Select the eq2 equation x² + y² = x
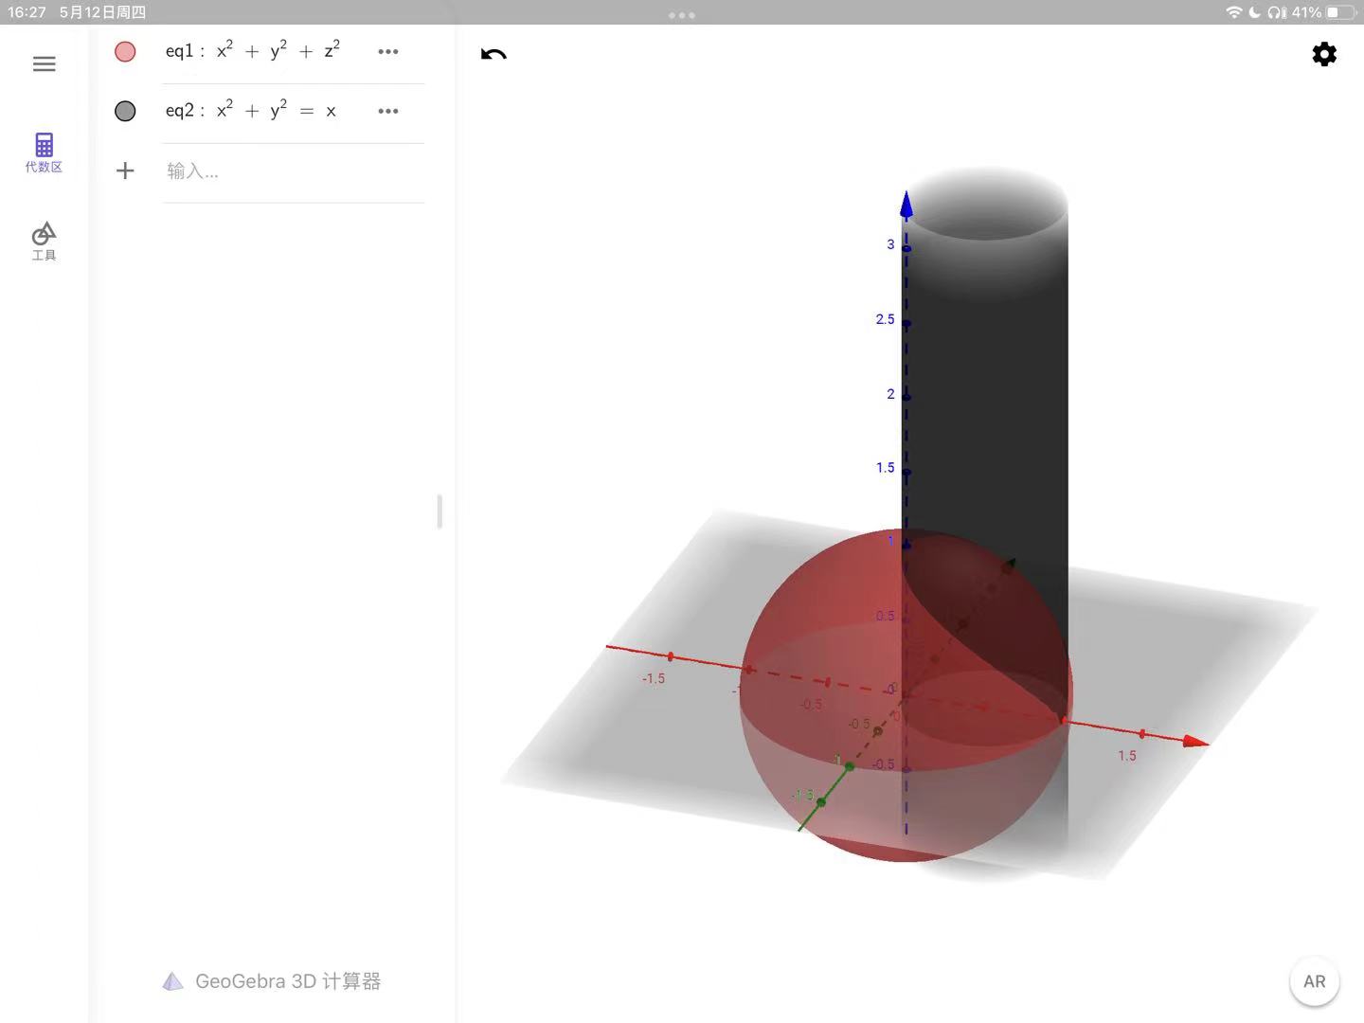 coord(252,112)
